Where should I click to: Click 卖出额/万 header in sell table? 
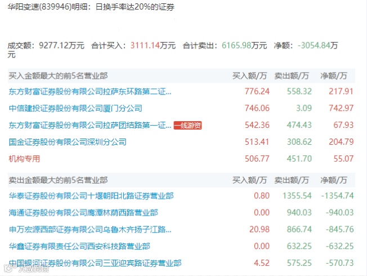292,180
